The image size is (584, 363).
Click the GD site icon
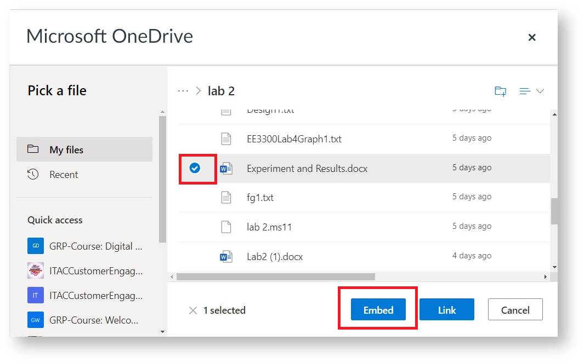[36, 246]
